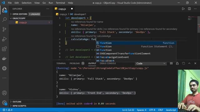This screenshot has height=112, width=200.
Task: Choose the FocusEvent suggestion
Action: 136,61
